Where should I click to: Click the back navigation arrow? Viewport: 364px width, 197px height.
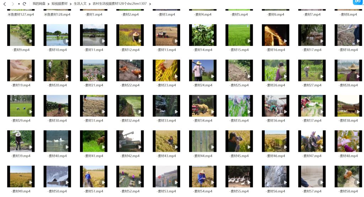(5, 4)
